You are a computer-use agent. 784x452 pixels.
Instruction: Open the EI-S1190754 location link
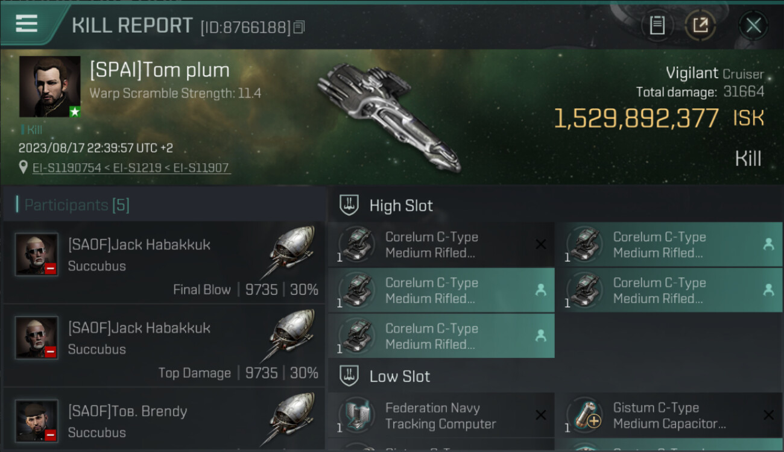66,168
